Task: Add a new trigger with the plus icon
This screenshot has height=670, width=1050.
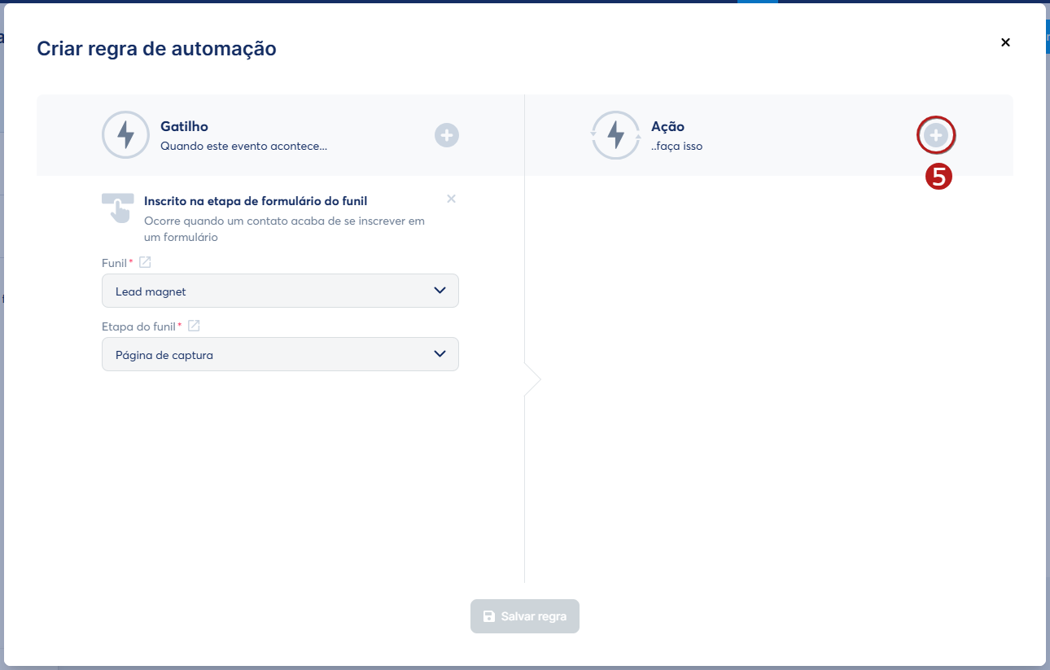Action: (x=447, y=135)
